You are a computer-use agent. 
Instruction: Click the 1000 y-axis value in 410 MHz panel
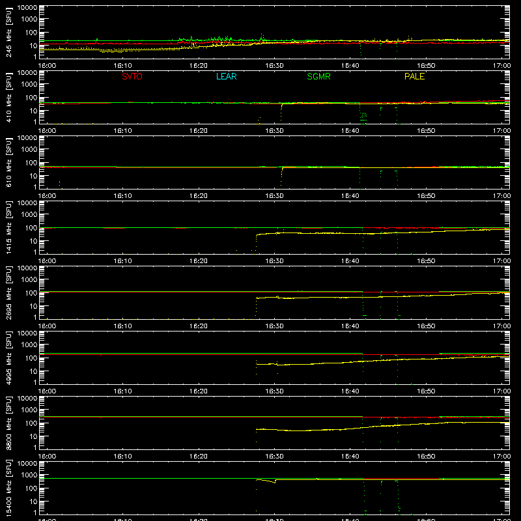pyautogui.click(x=29, y=84)
